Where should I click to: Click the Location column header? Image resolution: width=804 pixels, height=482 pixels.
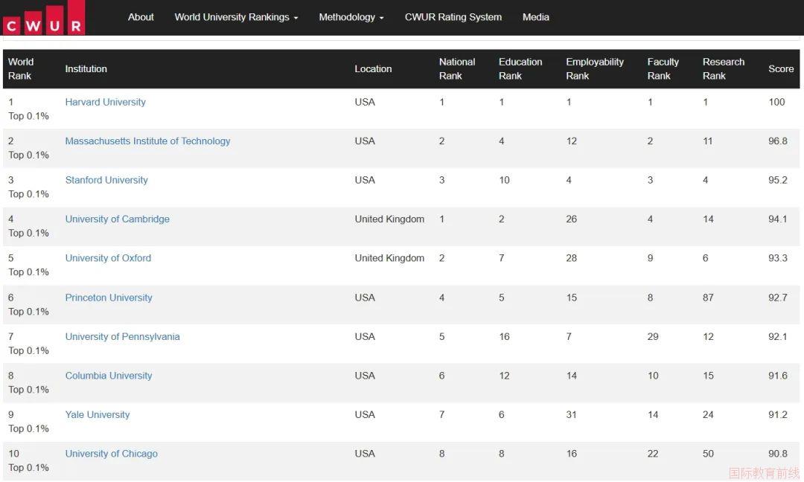click(x=373, y=68)
